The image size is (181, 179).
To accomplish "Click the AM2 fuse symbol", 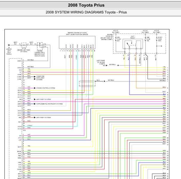I will pyautogui.click(x=145, y=39).
